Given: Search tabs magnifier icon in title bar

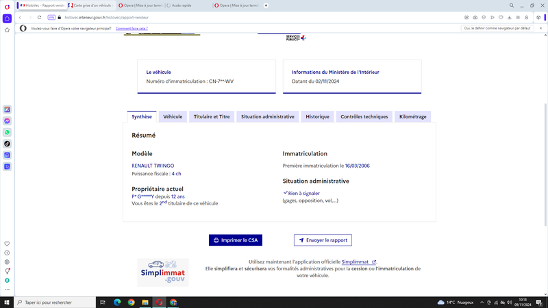Looking at the screenshot, I should point(511,5).
